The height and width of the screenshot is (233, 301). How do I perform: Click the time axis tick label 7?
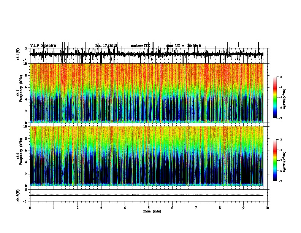pos(196,208)
